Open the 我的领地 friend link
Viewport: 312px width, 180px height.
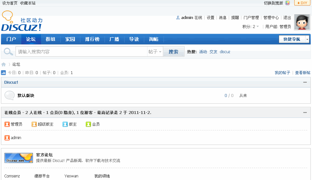click(x=102, y=176)
